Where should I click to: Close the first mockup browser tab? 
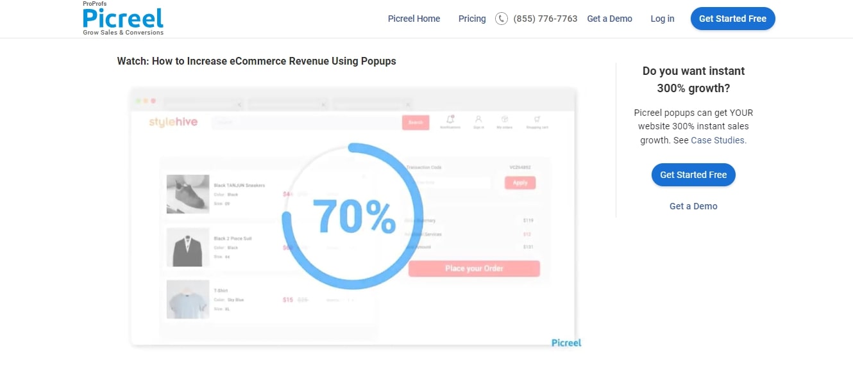pos(241,103)
